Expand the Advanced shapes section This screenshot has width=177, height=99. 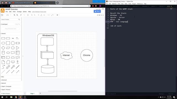(4, 80)
